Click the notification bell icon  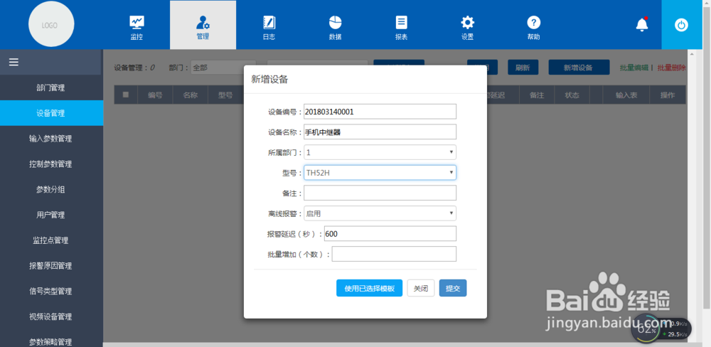coord(641,24)
